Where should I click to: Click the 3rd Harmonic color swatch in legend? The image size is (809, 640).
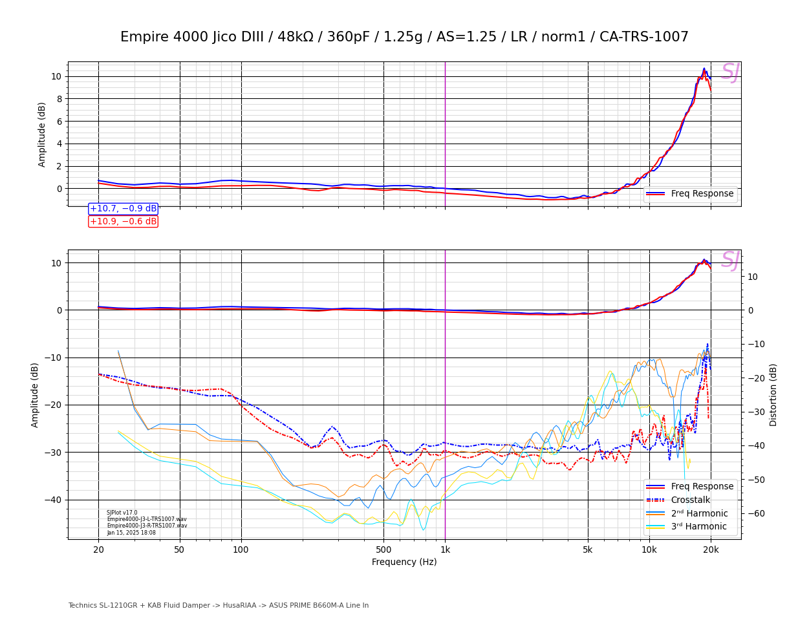pos(655,527)
